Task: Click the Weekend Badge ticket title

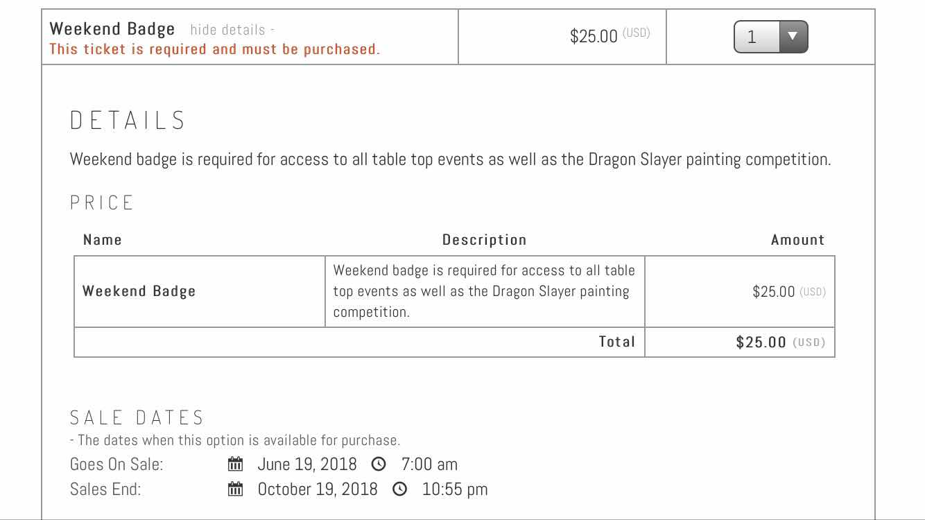Action: [x=112, y=29]
